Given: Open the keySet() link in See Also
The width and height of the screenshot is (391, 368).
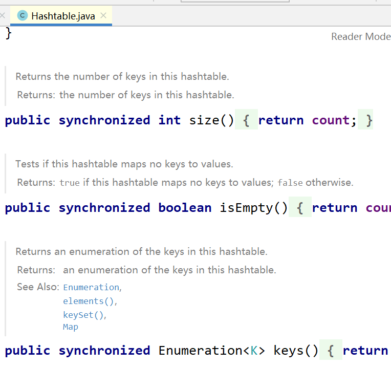Looking at the screenshot, I should click(83, 315).
